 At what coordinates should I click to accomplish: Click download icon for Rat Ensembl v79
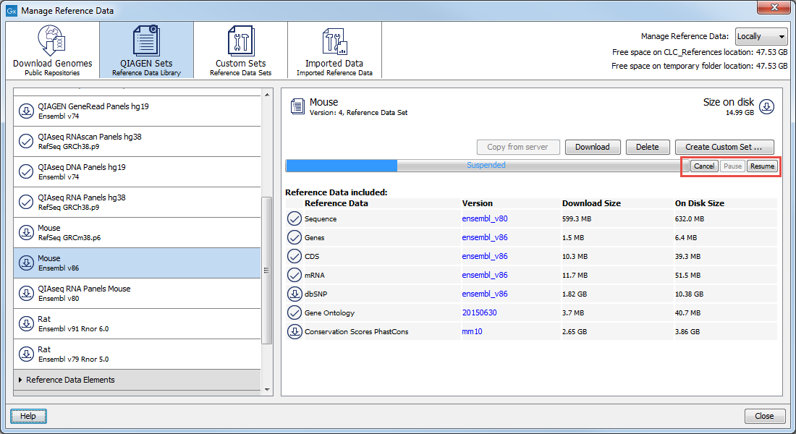click(x=26, y=354)
